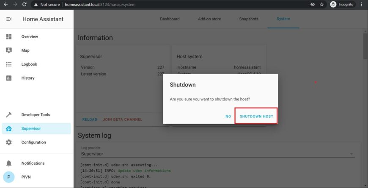Open the Logbook list icon
Viewport: 368px width, 188px height.
click(9, 64)
